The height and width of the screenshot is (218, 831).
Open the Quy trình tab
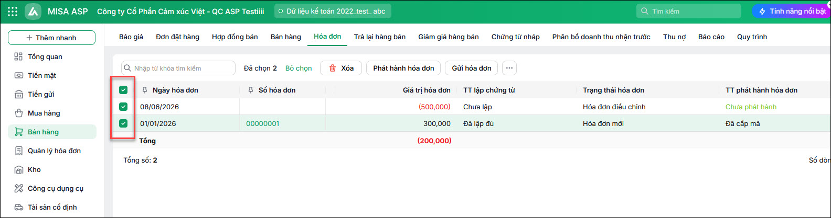click(x=752, y=37)
